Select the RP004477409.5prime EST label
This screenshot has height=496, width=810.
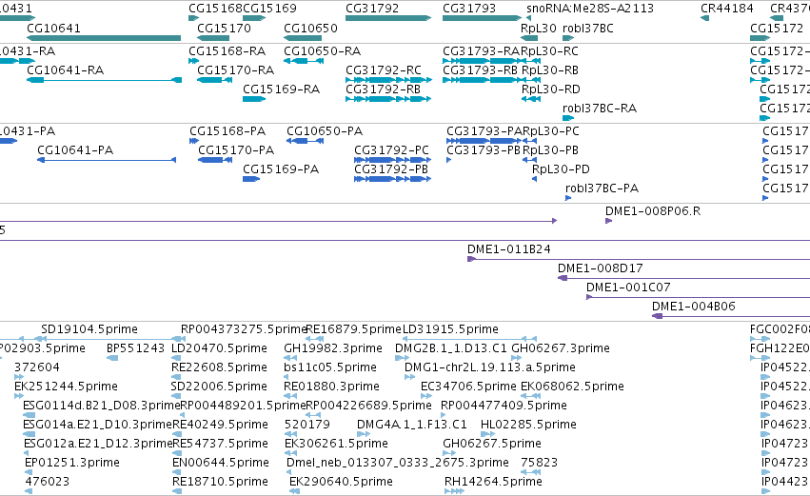[504, 406]
